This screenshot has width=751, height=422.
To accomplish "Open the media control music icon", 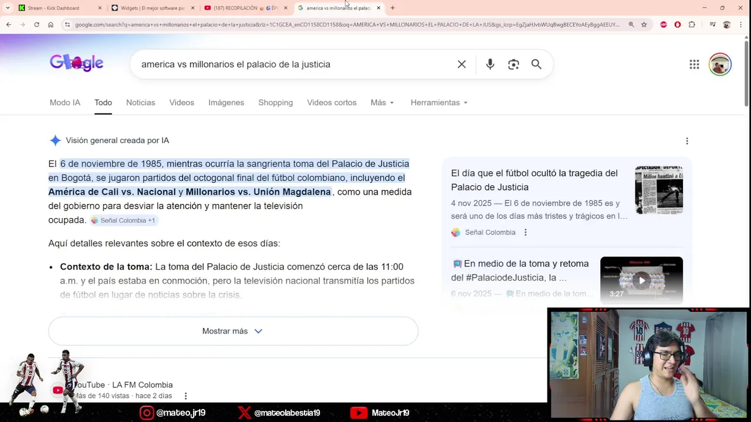I will (712, 25).
